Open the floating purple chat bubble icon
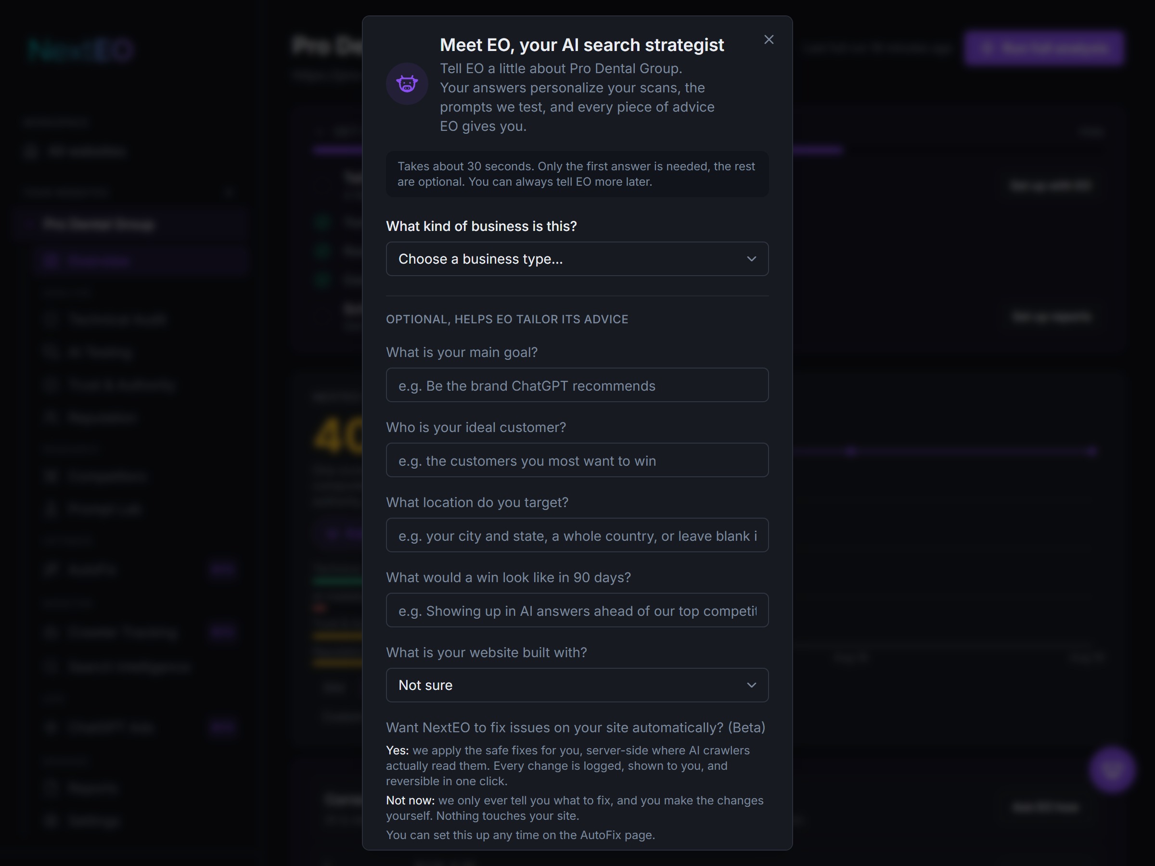Viewport: 1155px width, 866px height. (1112, 769)
